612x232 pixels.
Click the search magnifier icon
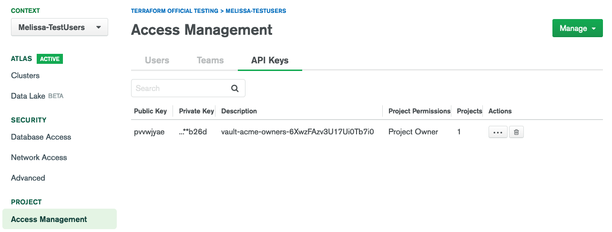pos(235,88)
